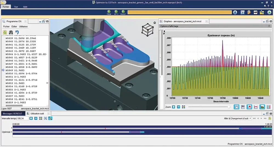This screenshot has width=274, height=147.
Task: Switch to the Messages VERICUT tab
Action: click(12, 113)
